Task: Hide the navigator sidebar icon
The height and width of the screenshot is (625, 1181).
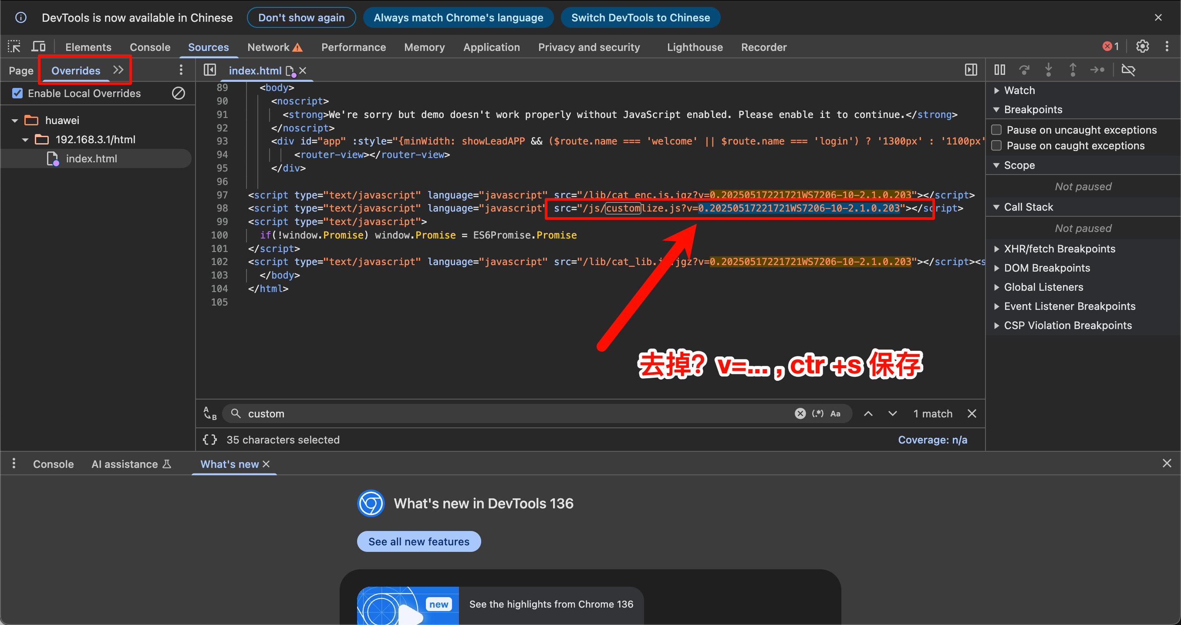Action: [x=210, y=70]
